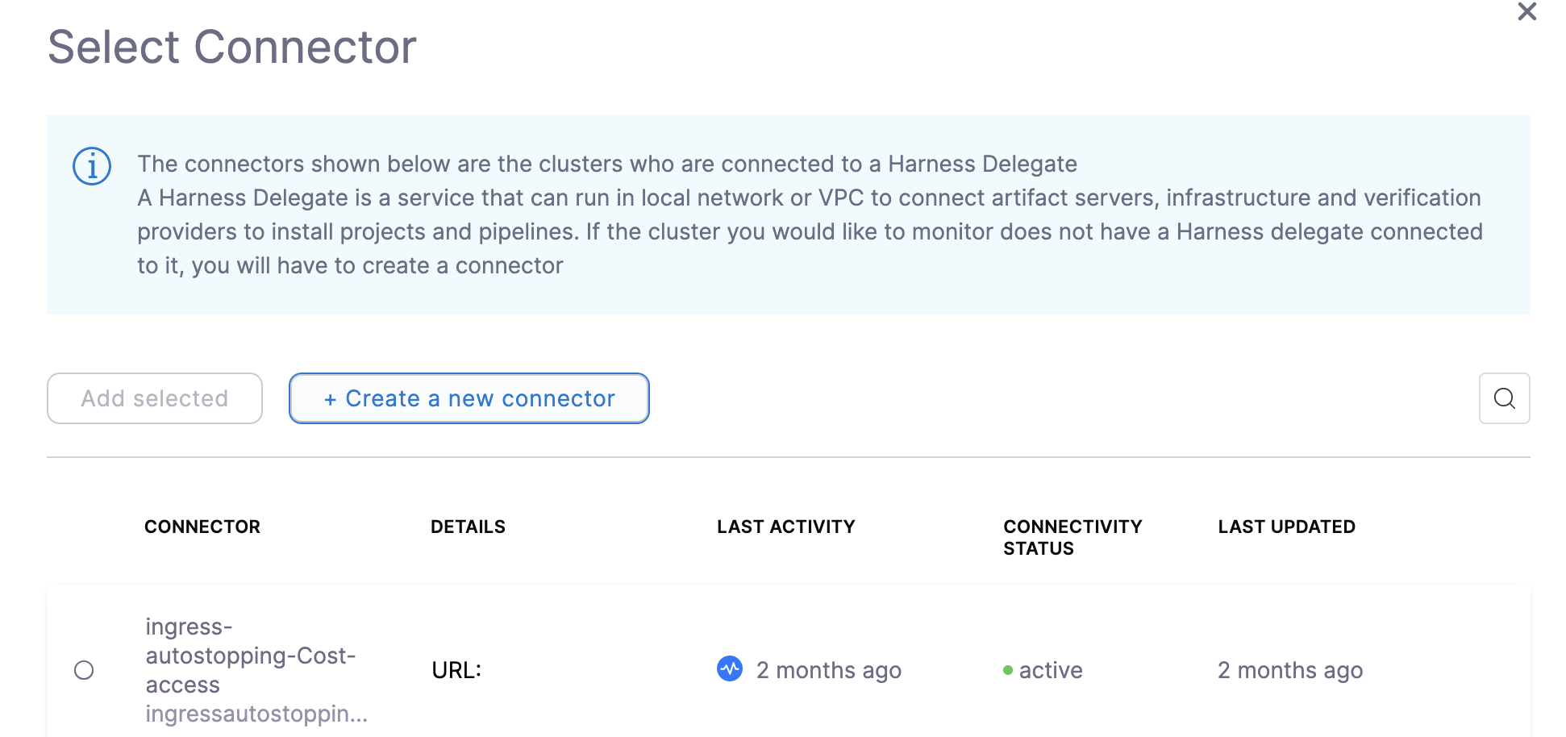Image resolution: width=1566 pixels, height=737 pixels.
Task: Click the URL: details cell
Action: 456,670
